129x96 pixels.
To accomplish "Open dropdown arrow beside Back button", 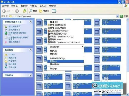I will pyautogui.click(x=12, y=11).
